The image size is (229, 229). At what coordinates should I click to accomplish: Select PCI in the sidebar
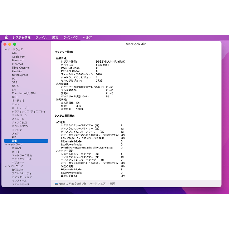14,79
